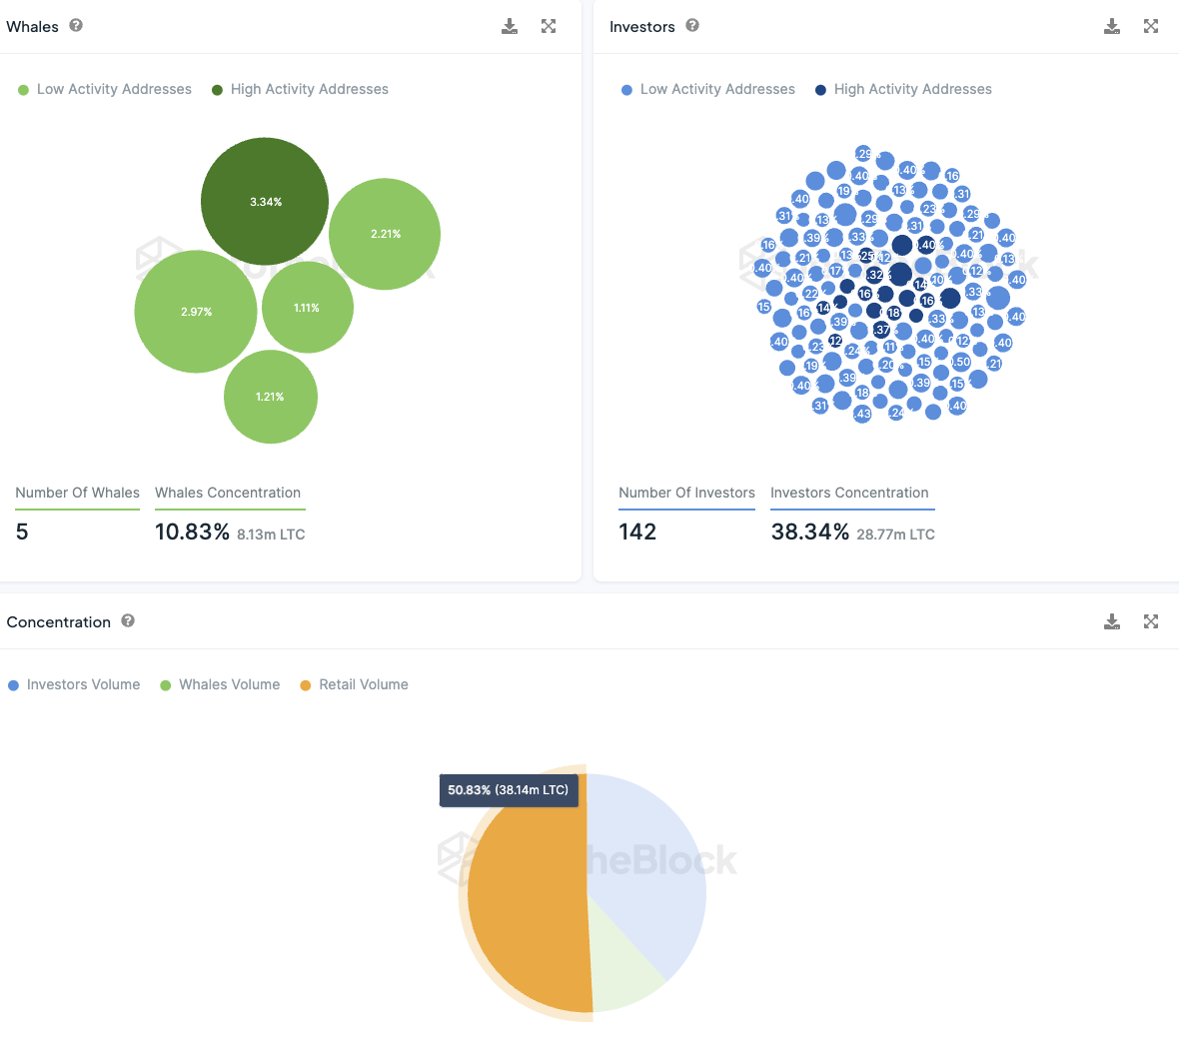Click the 2.97% whale bubble
1179x1061 pixels.
(x=196, y=312)
